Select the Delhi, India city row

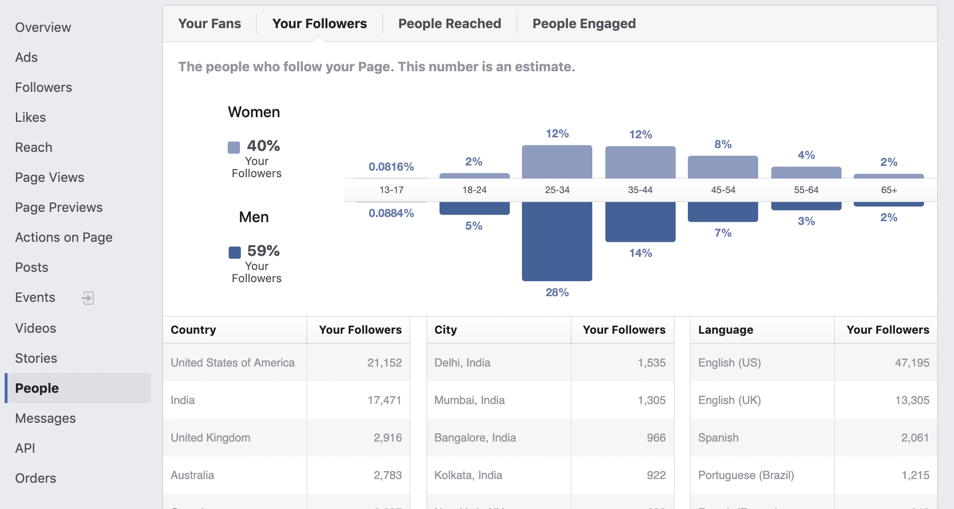coord(550,363)
